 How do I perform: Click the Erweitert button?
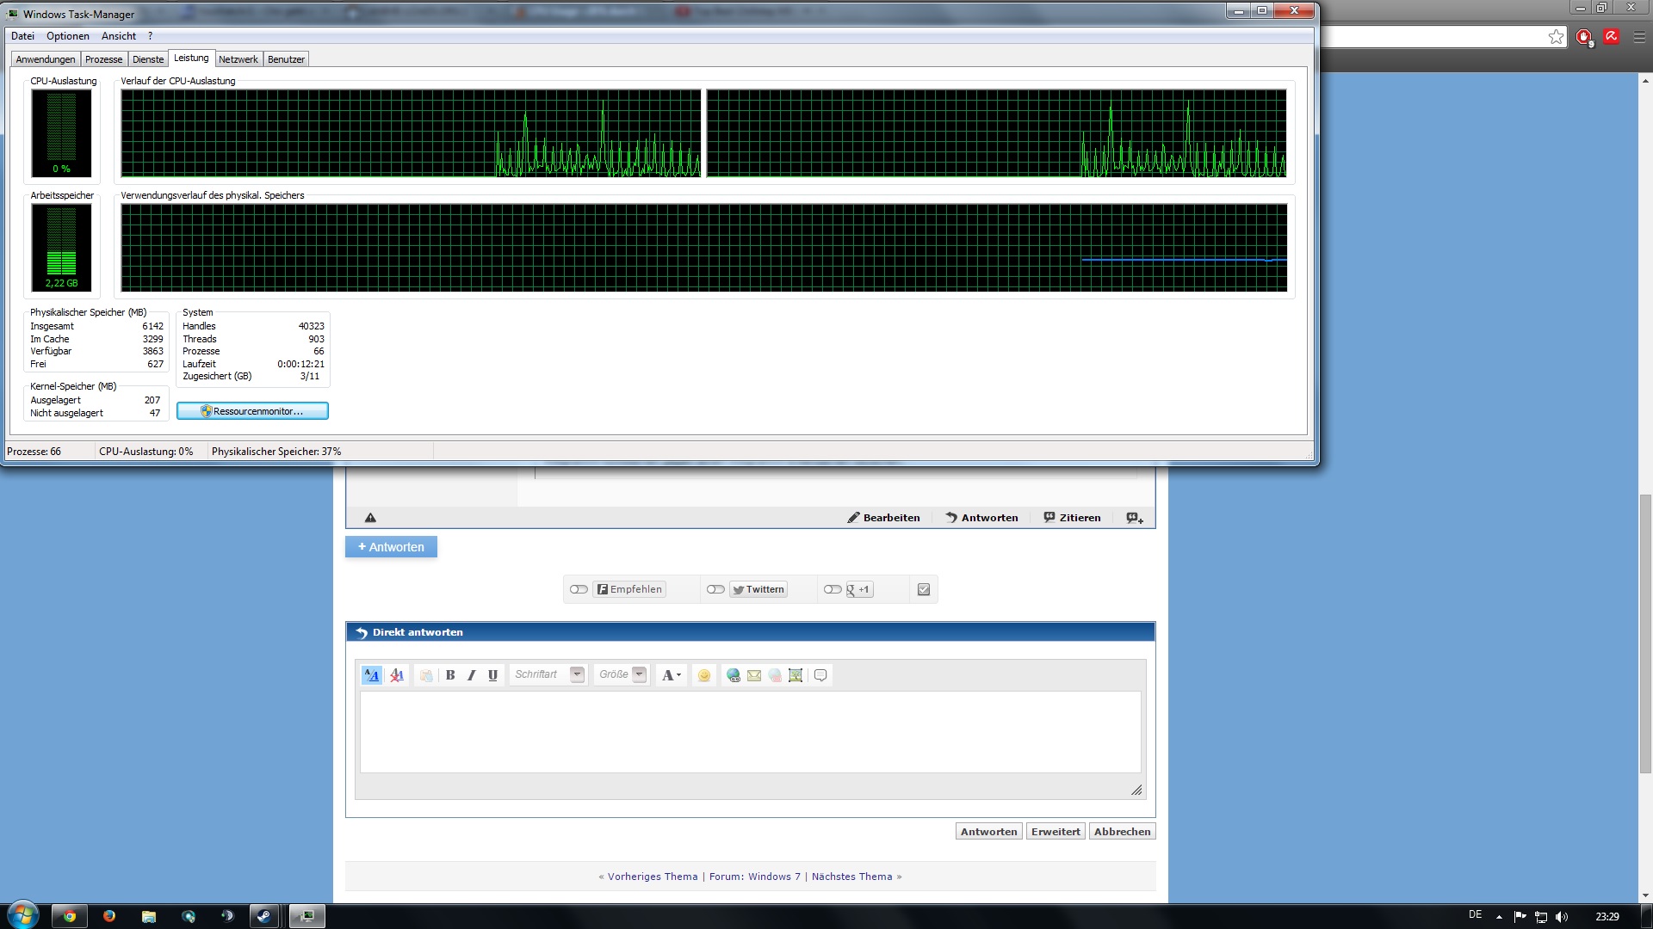(x=1056, y=832)
